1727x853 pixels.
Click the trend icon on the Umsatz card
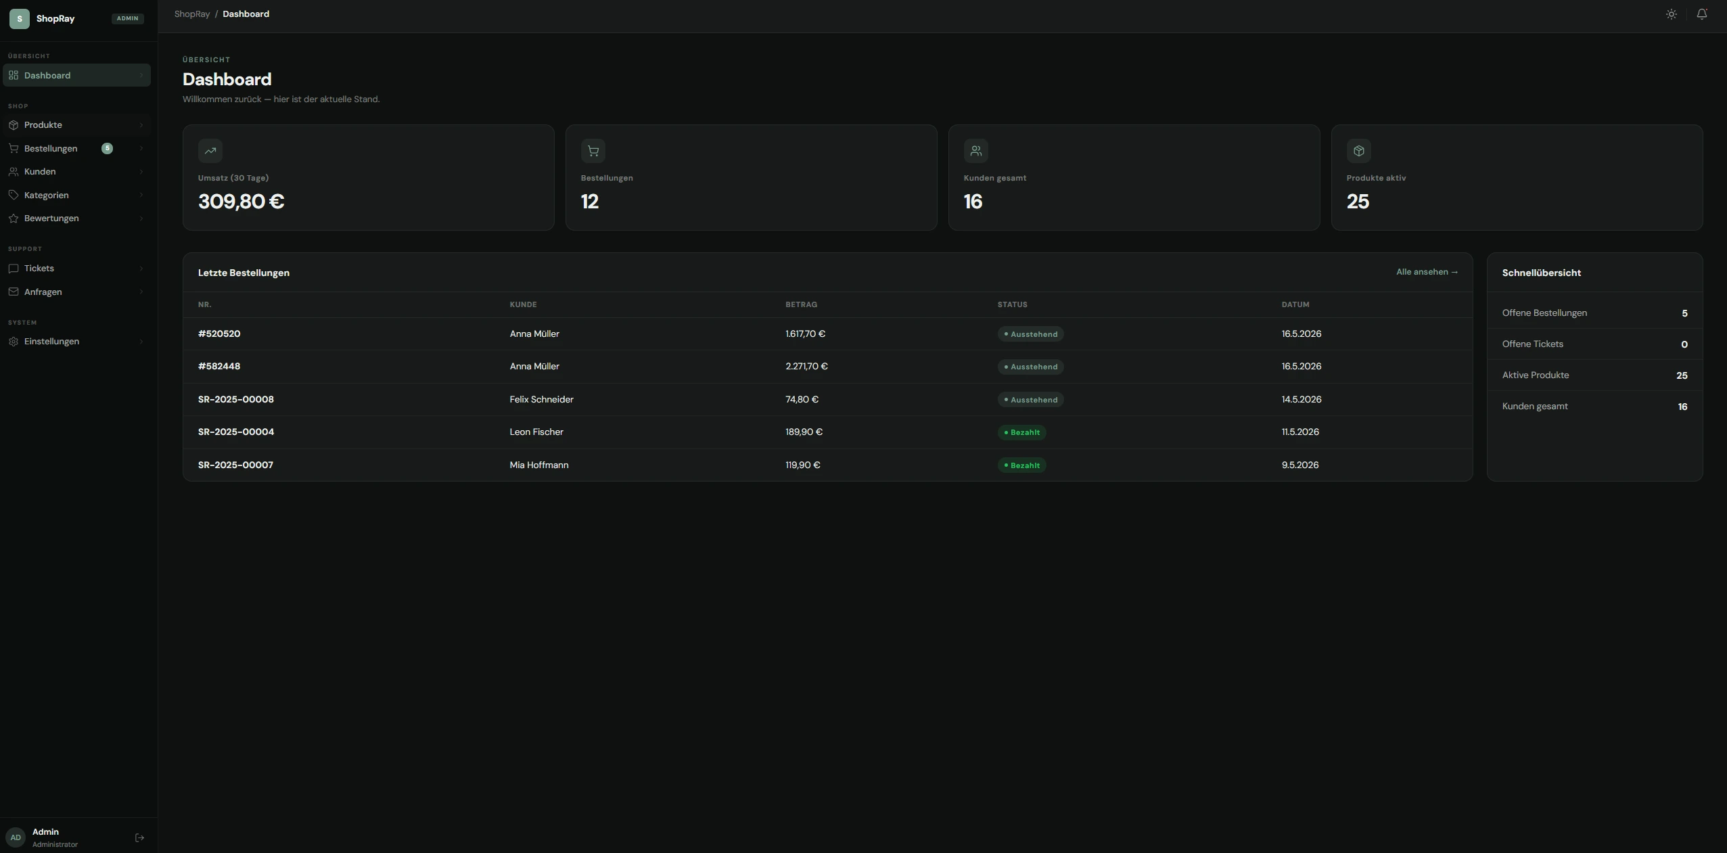[210, 151]
